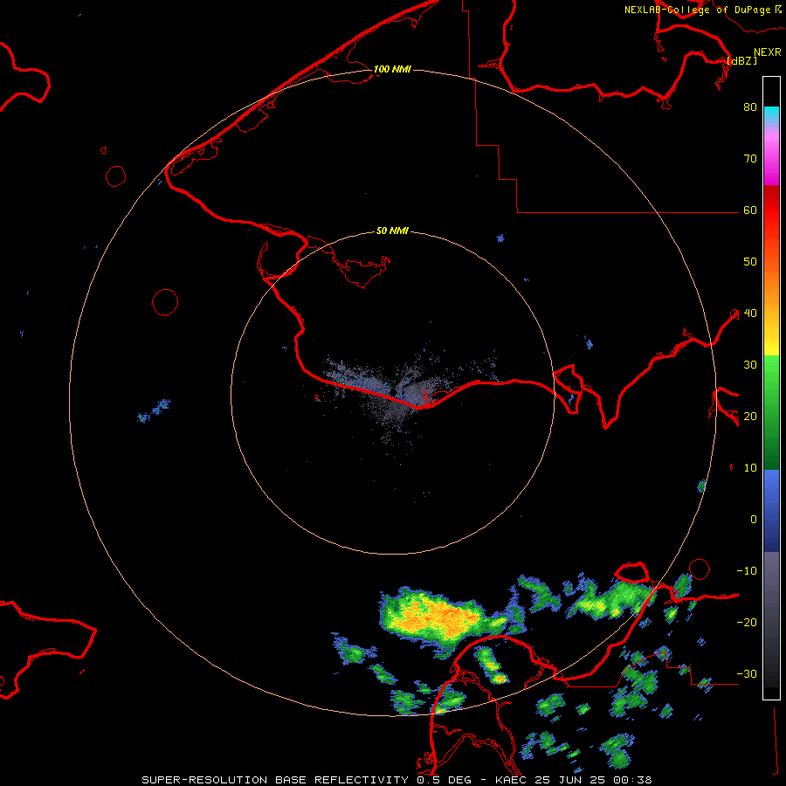Click the 10 value on the dBZ scale

point(750,468)
